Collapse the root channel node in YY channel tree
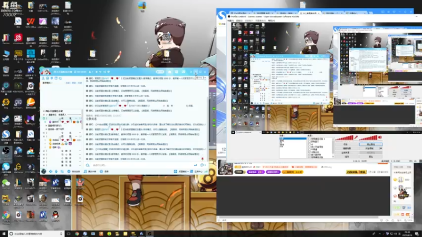 (x=44, y=111)
